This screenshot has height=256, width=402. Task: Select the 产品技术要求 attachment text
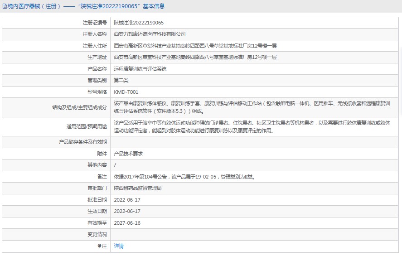point(128,154)
